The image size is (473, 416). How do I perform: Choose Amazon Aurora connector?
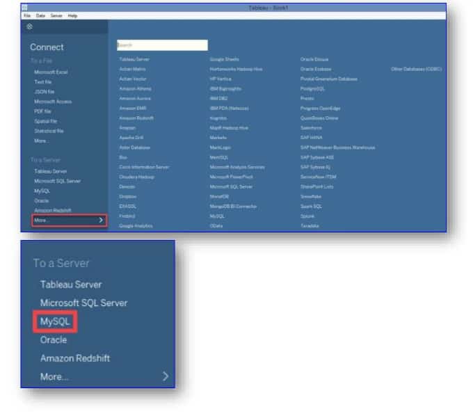135,98
